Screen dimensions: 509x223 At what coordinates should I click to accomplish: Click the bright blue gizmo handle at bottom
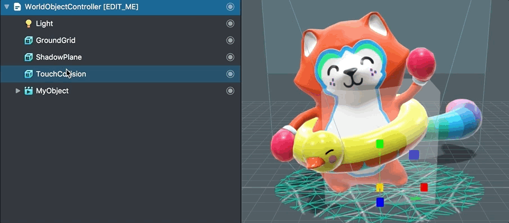pyautogui.click(x=380, y=202)
